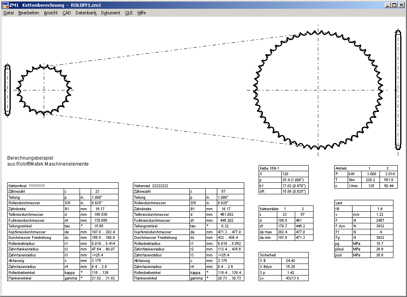407x297 pixels.
Task: Minimize the ZM1 window
Action: coord(387,5)
